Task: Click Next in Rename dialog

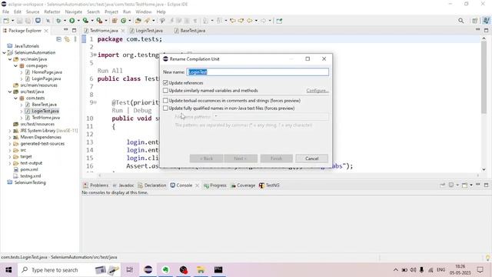Action: click(x=241, y=159)
